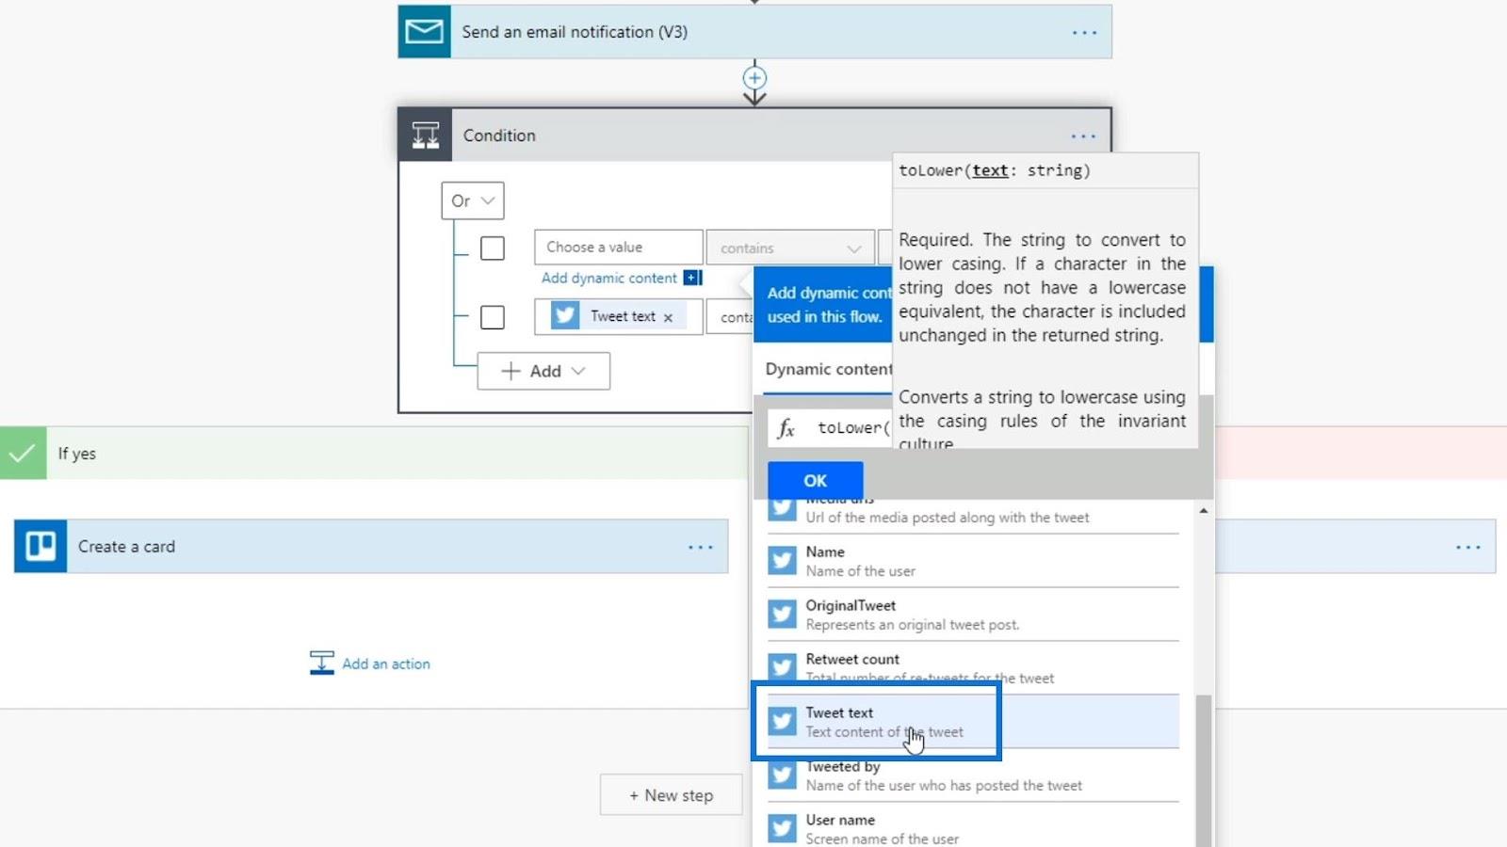Select the OriginalTweet dynamic content item
The image size is (1507, 847).
973,615
